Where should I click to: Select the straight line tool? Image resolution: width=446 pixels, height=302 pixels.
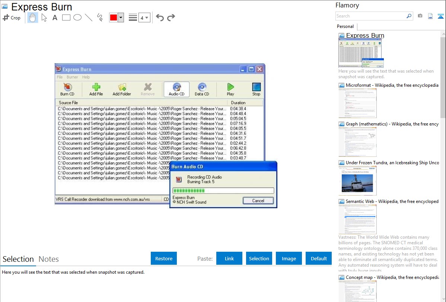[x=89, y=18]
